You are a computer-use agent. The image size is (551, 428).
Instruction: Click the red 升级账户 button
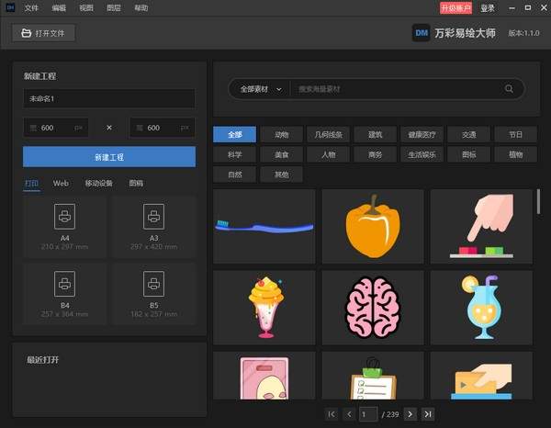455,8
